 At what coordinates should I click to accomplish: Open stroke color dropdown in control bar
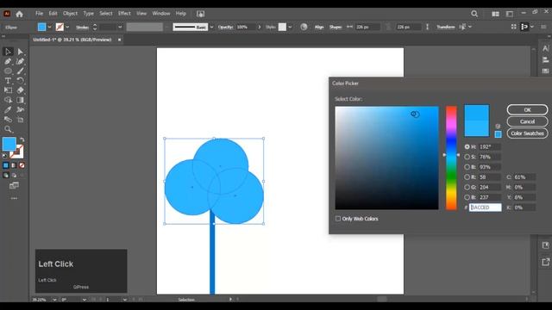click(x=67, y=27)
